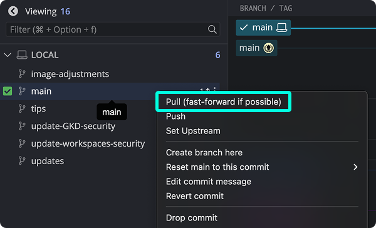Select the update-GKD-security branch
Viewport: 376px width, 228px height.
(x=73, y=126)
